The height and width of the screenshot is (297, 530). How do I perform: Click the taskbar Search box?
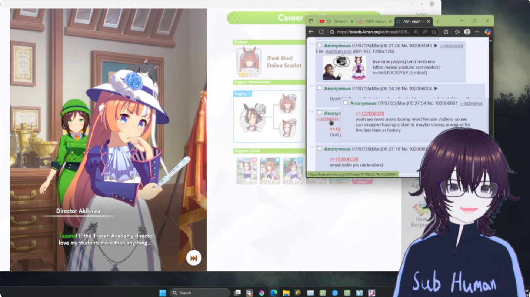coord(200,293)
